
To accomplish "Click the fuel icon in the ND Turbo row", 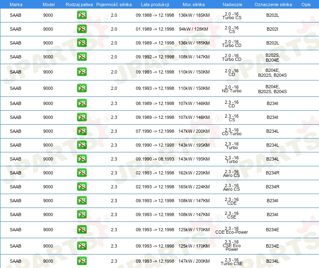I will (82, 88).
